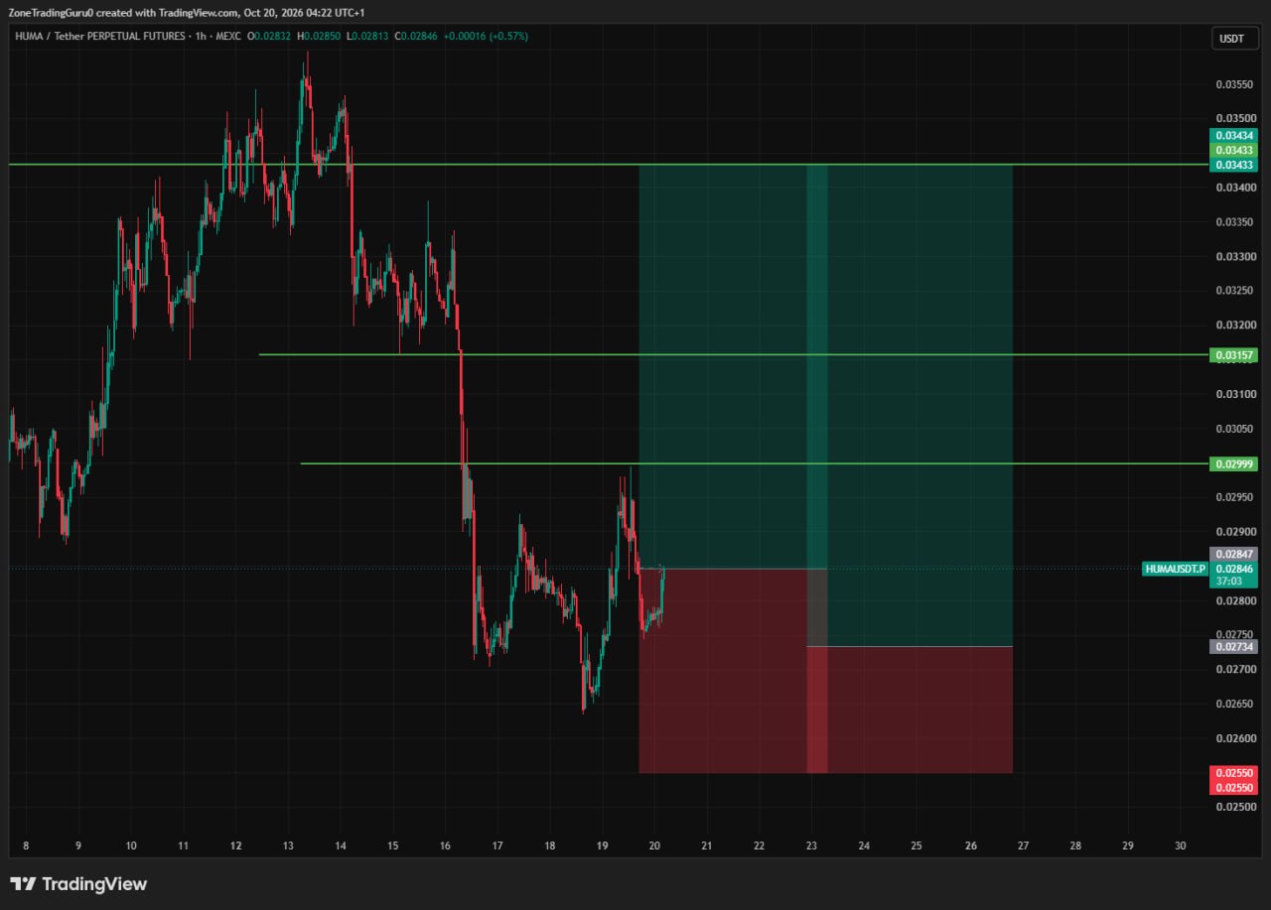Click the change value +0.00016 (+0.57%)

(x=486, y=36)
